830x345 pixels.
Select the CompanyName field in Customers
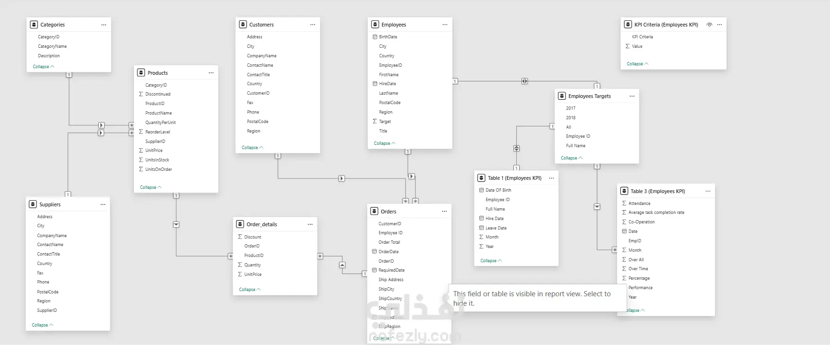tap(262, 56)
